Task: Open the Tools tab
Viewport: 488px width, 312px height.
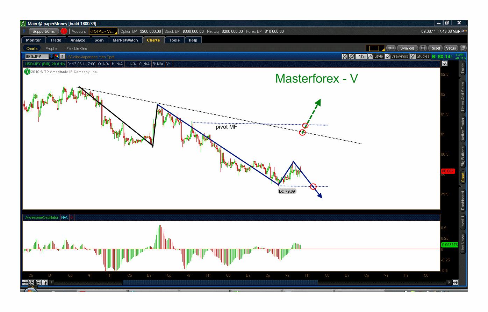Action: click(x=174, y=40)
